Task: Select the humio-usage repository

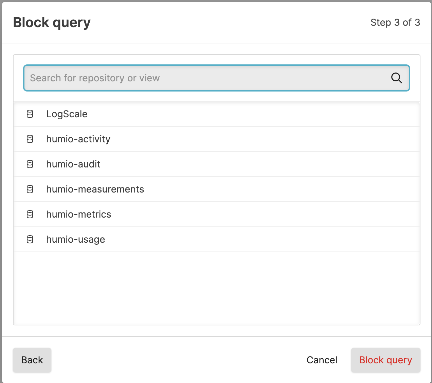Action: (x=75, y=239)
